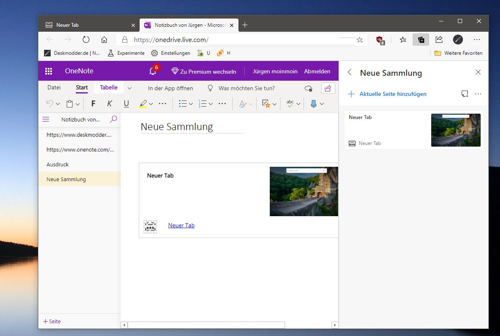Open highlighter color dropdown
The image size is (500, 336).
[151, 104]
